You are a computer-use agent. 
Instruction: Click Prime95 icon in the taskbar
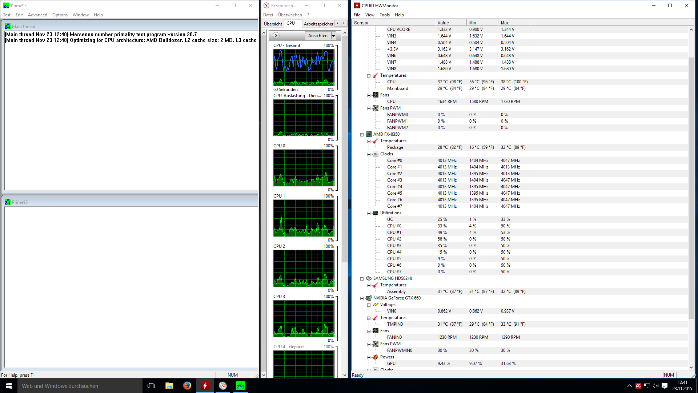241,386
